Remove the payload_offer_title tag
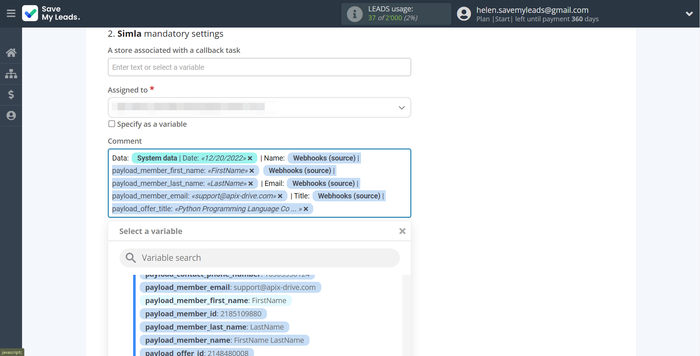This screenshot has height=356, width=700. (306, 209)
